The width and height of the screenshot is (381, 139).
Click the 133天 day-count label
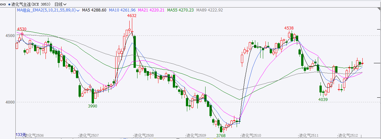(20, 135)
